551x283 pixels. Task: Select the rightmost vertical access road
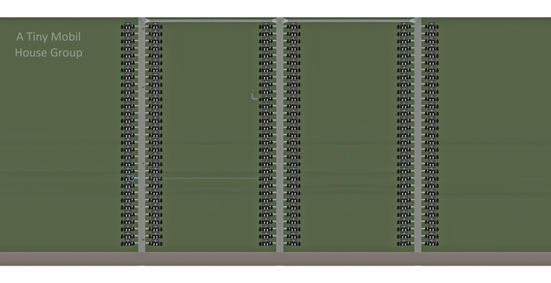click(417, 138)
